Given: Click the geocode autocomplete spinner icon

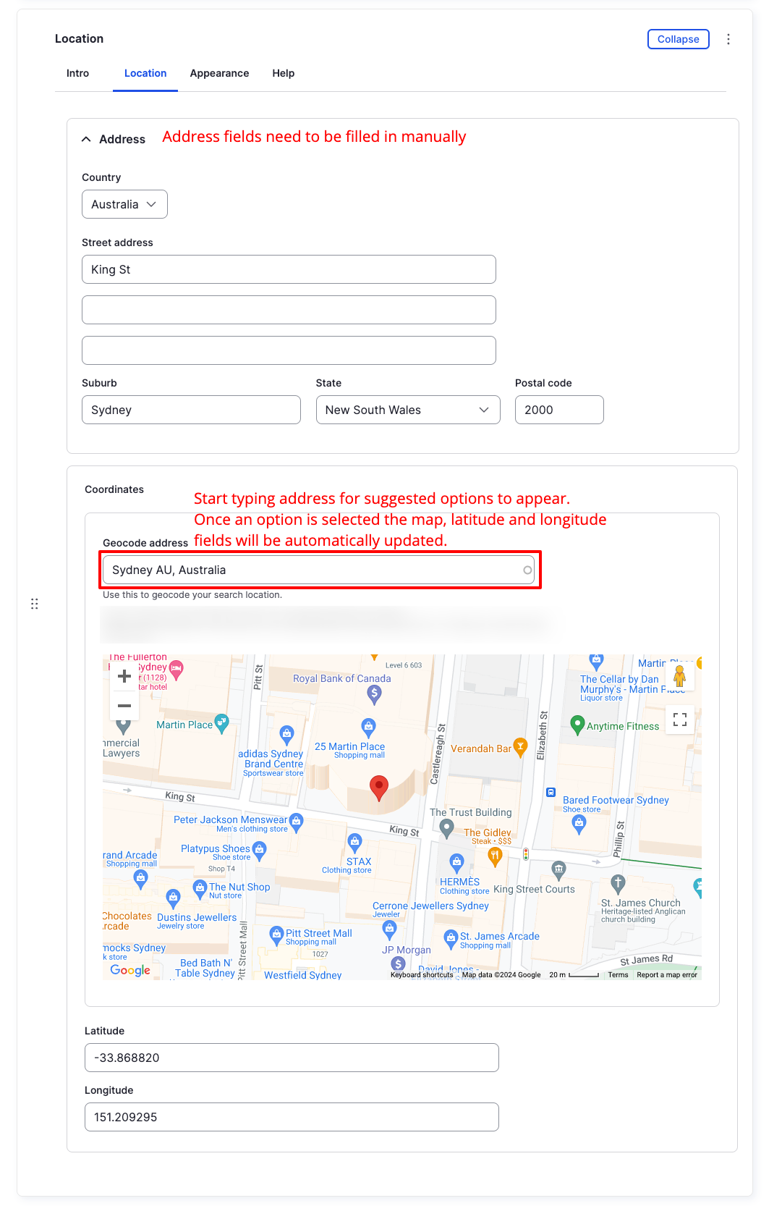Looking at the screenshot, I should point(527,570).
